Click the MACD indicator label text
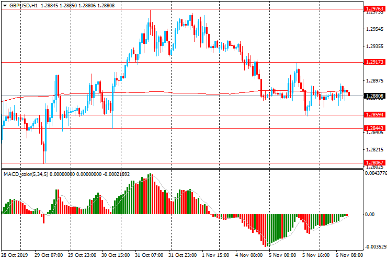Image resolution: width=387 pixels, height=261 pixels. click(x=21, y=173)
